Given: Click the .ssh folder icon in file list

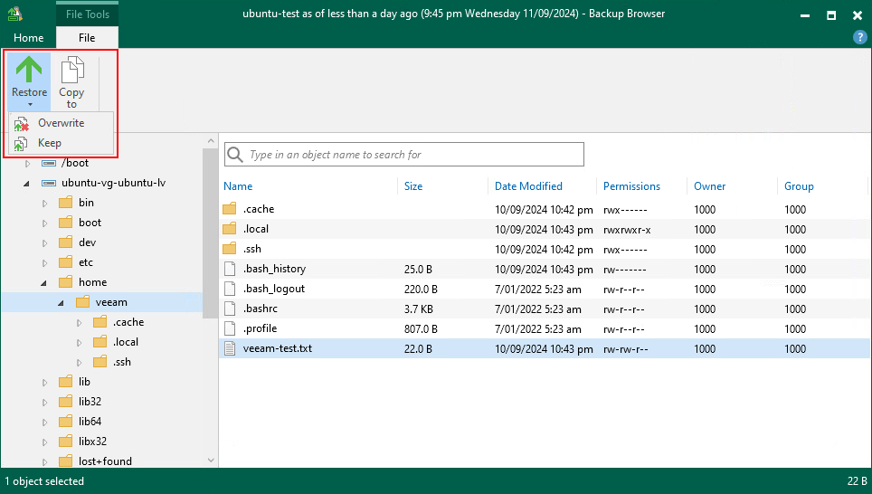Looking at the screenshot, I should click(230, 249).
